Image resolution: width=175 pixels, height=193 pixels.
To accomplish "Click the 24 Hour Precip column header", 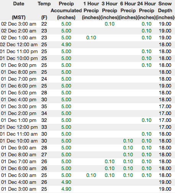I will pyautogui.click(x=146, y=10).
